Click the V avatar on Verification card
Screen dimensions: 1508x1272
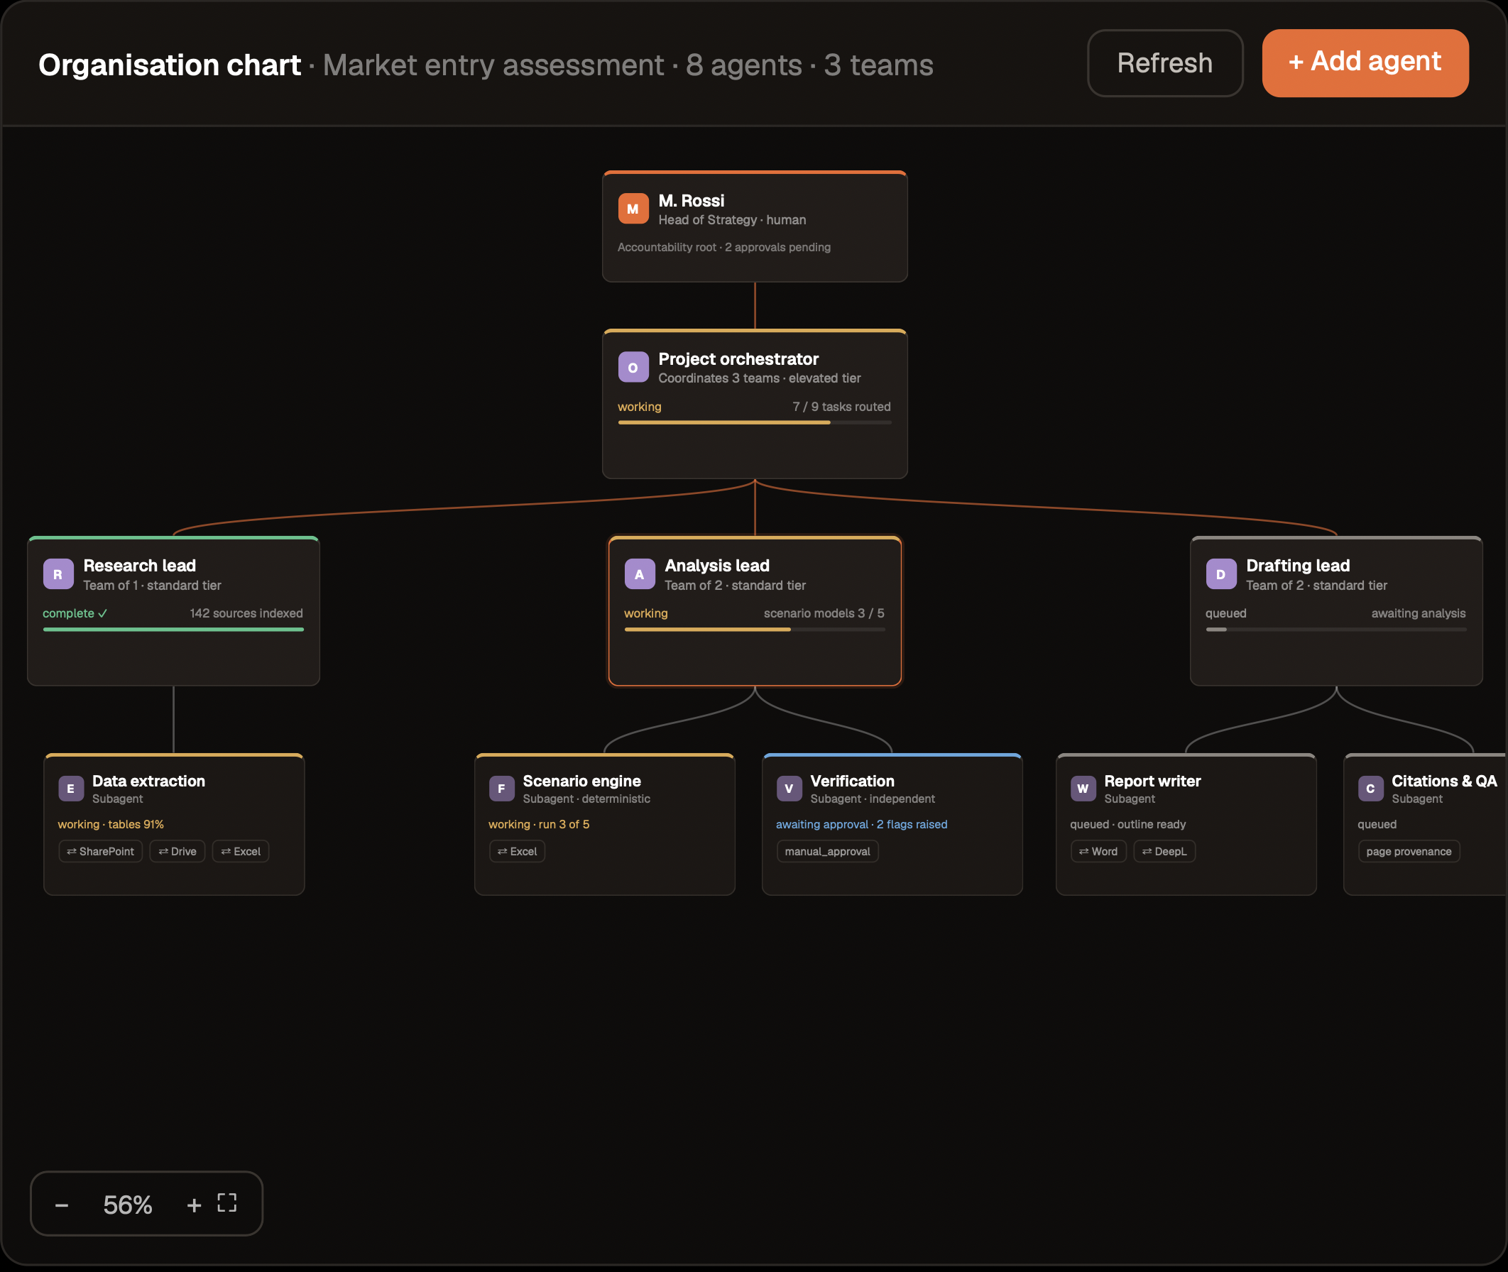pyautogui.click(x=789, y=788)
